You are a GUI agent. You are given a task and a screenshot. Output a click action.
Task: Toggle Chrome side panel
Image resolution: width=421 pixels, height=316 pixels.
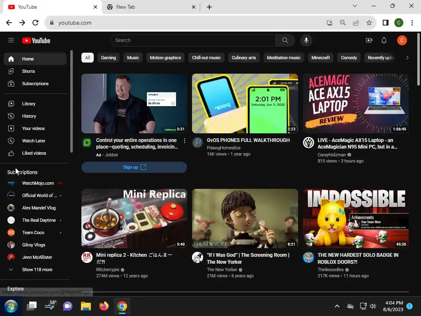(x=386, y=23)
